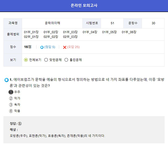Click the question 1 text
Viewport: 168px width, 150px height.
click(x=87, y=83)
